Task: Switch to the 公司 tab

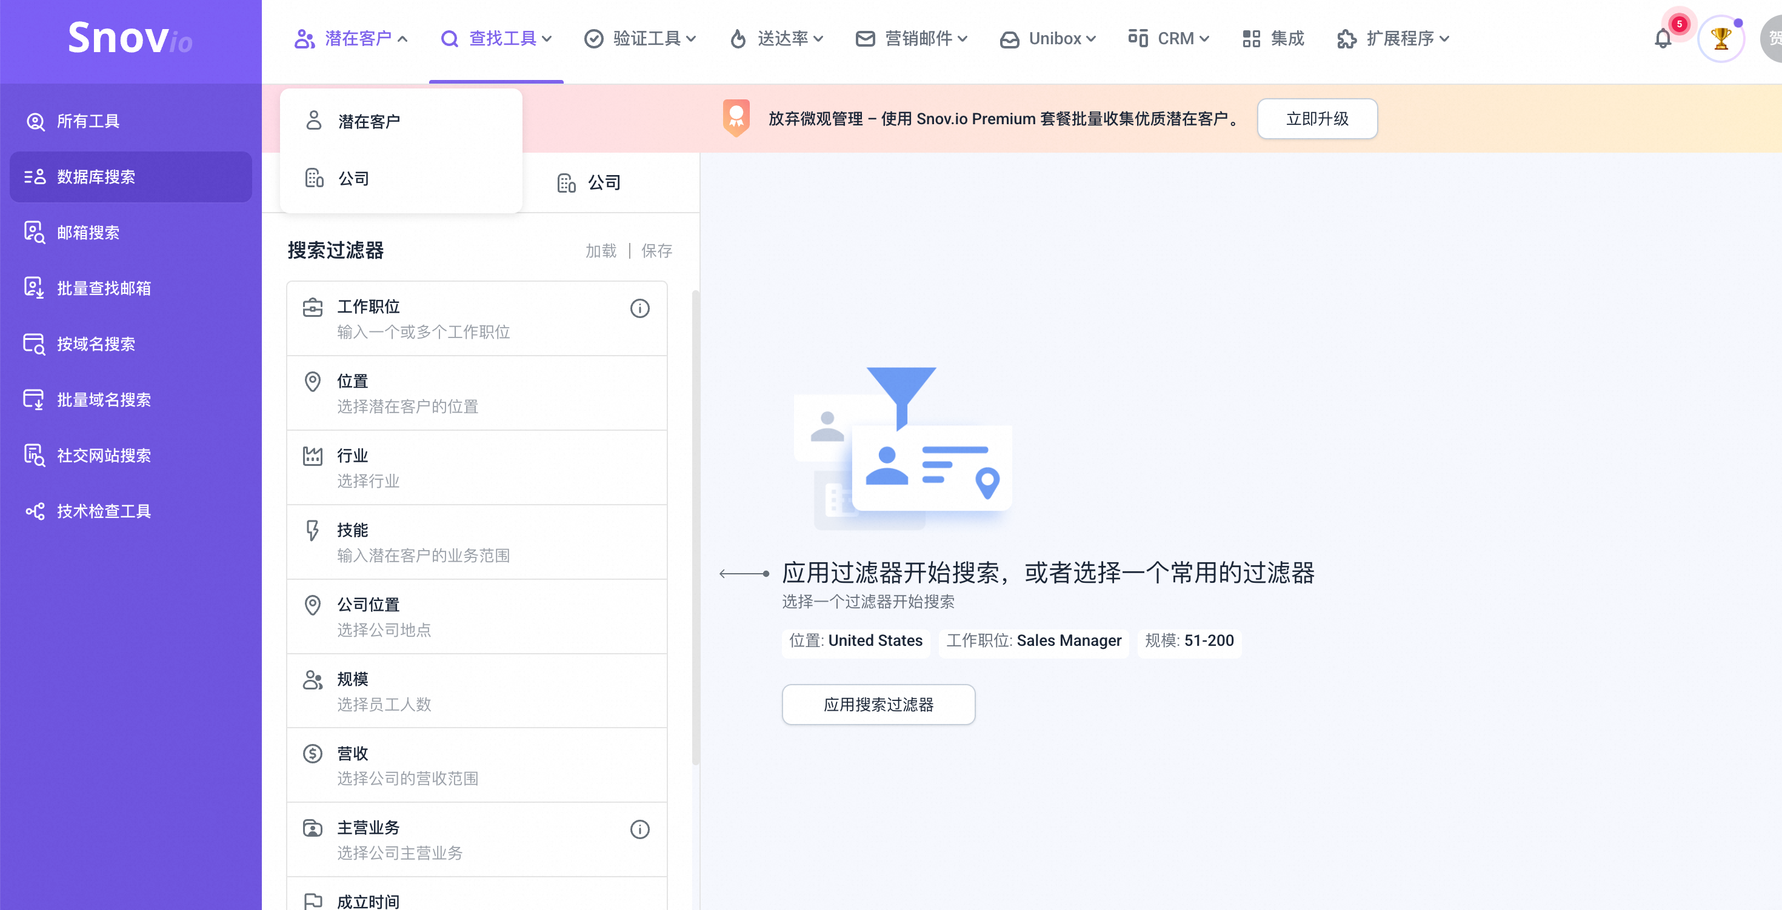Action: tap(589, 182)
